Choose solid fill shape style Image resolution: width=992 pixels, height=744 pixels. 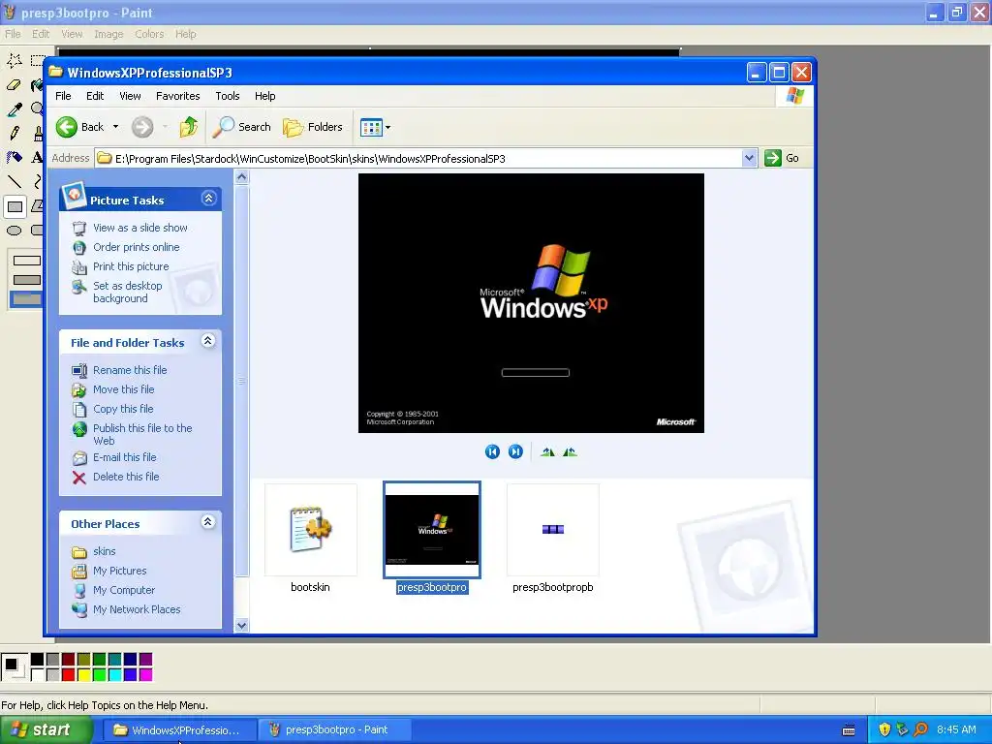[x=26, y=298]
